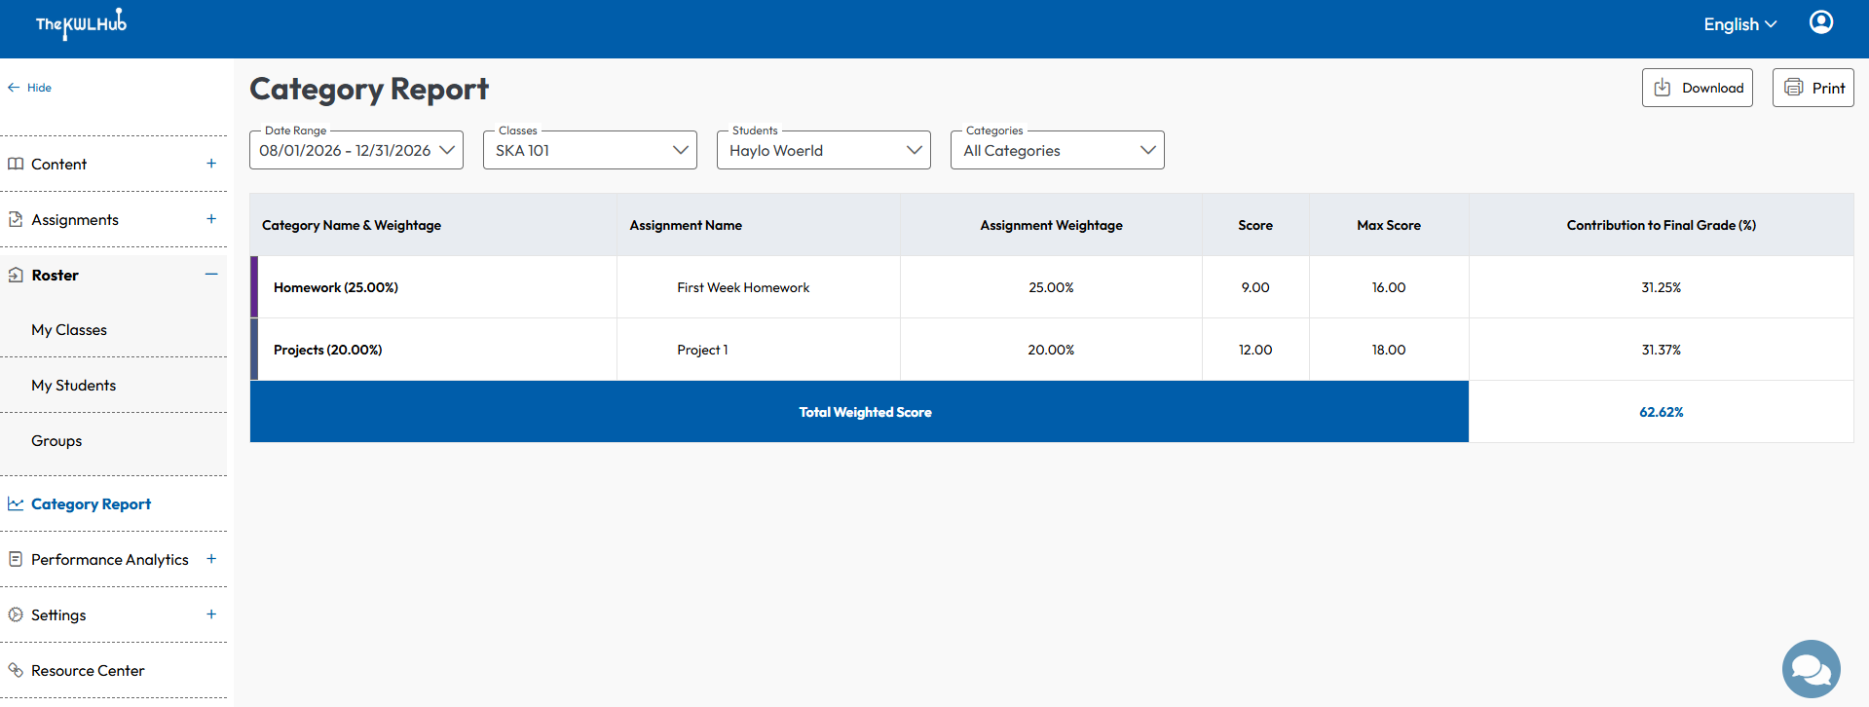Click the Roster icon
Viewport: 1869px width, 707px height.
(16, 275)
